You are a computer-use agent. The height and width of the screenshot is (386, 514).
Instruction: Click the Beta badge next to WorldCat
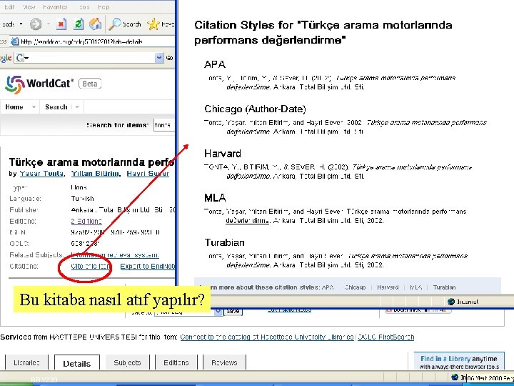[x=90, y=84]
